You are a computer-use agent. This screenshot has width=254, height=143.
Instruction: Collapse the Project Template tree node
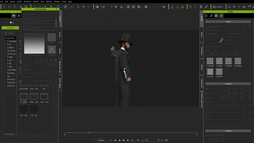pos(5,38)
